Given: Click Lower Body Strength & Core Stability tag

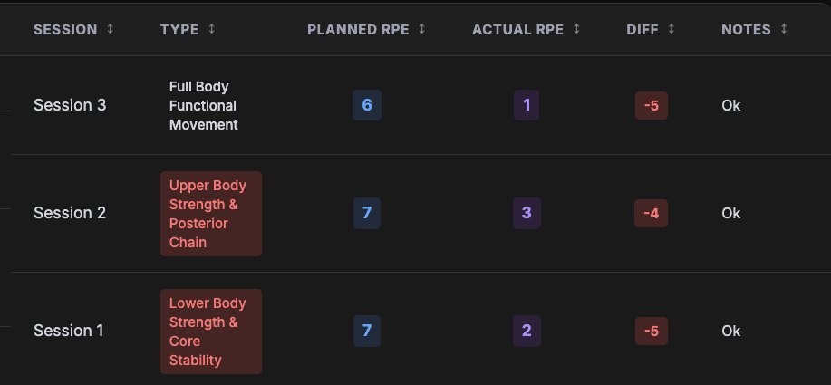Looking at the screenshot, I should (210, 332).
